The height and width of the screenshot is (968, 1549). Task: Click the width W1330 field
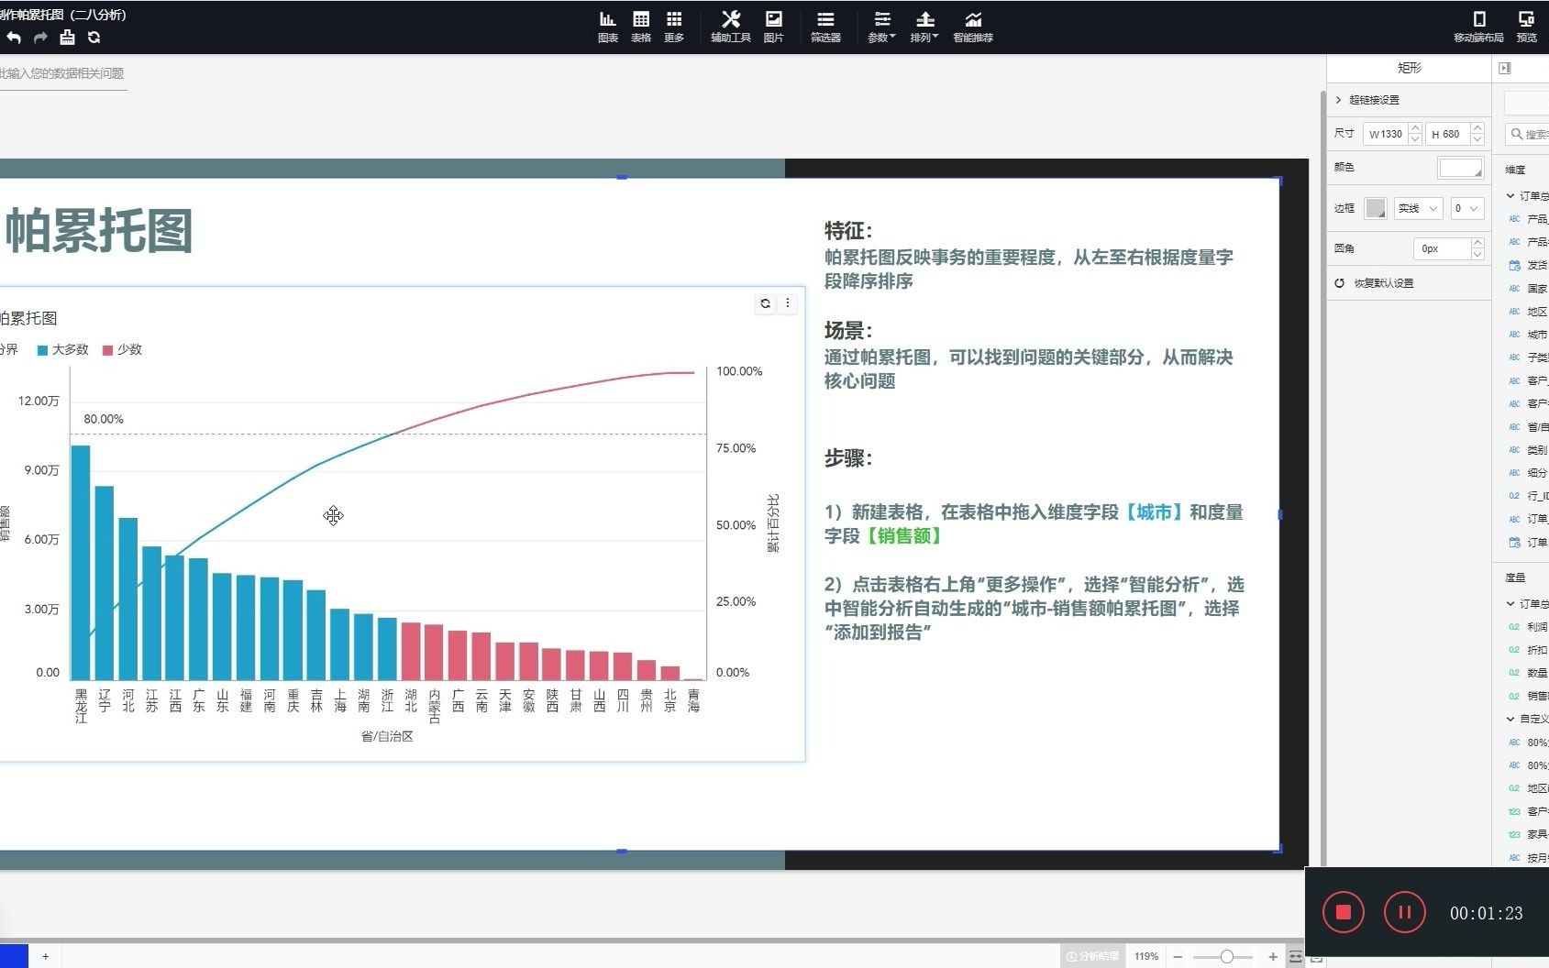(x=1385, y=134)
